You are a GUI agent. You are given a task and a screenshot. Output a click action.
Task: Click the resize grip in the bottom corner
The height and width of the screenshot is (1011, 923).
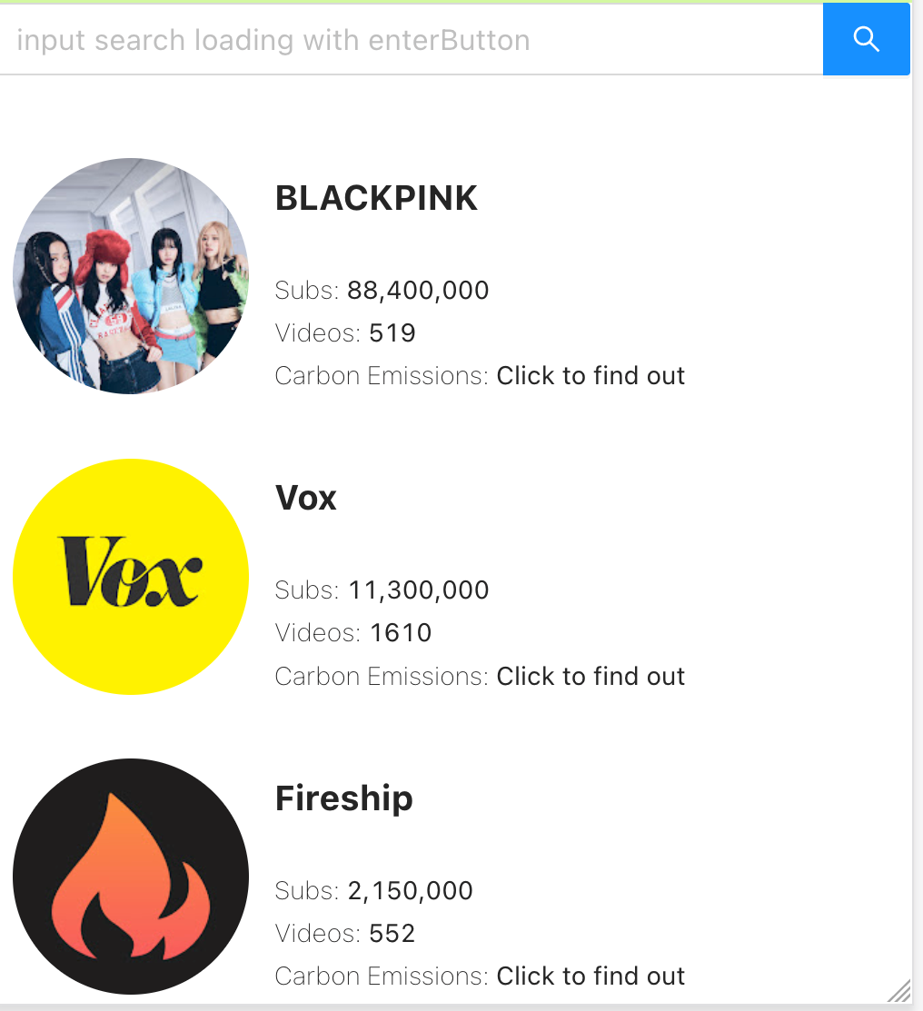pyautogui.click(x=899, y=990)
